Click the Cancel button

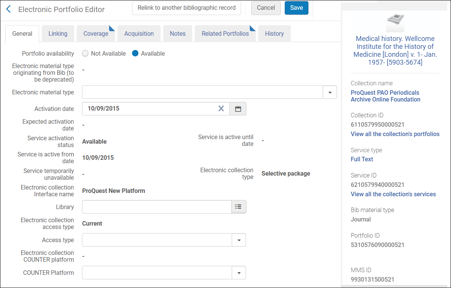coord(266,8)
